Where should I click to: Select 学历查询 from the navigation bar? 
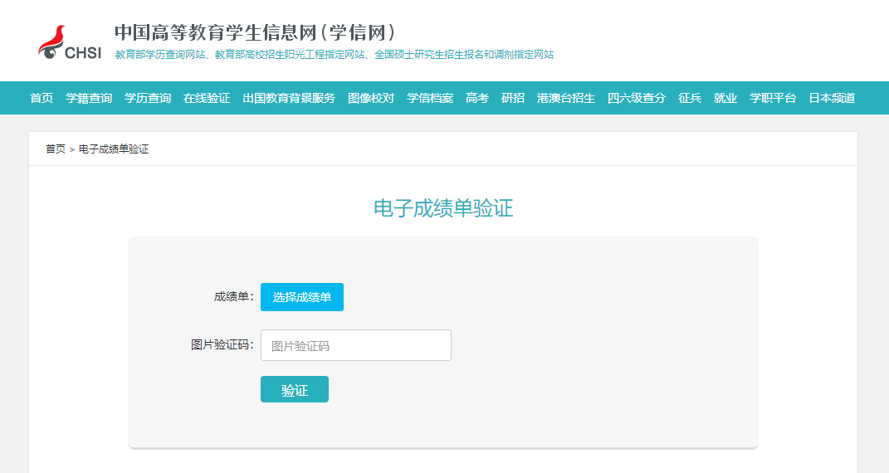point(148,98)
